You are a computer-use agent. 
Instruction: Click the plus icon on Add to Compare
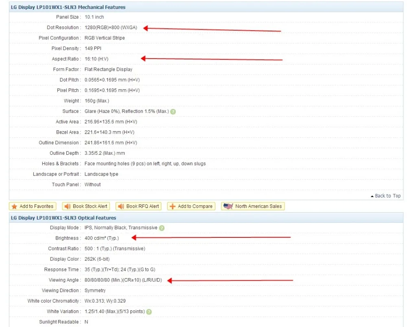pos(172,206)
